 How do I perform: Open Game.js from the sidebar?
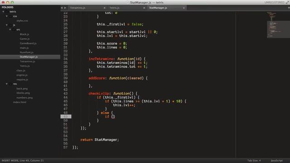24,39
